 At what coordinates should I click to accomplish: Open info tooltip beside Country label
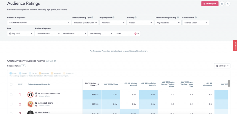(135, 17)
